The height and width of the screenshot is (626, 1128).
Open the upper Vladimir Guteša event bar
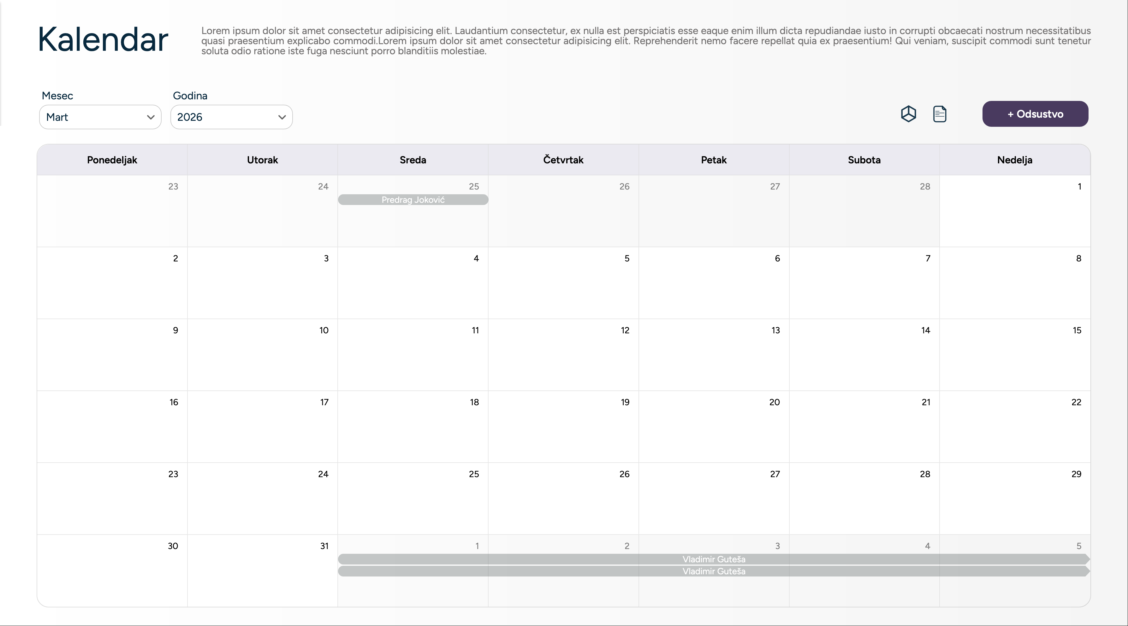[x=714, y=559]
